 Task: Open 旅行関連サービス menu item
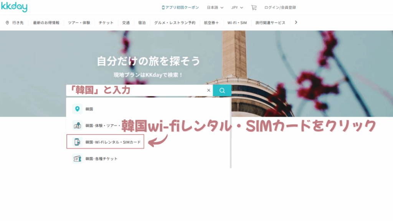[270, 23]
